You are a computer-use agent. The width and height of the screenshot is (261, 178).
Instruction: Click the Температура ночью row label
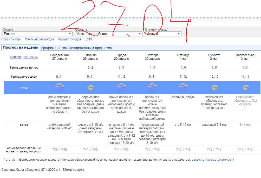24,68
